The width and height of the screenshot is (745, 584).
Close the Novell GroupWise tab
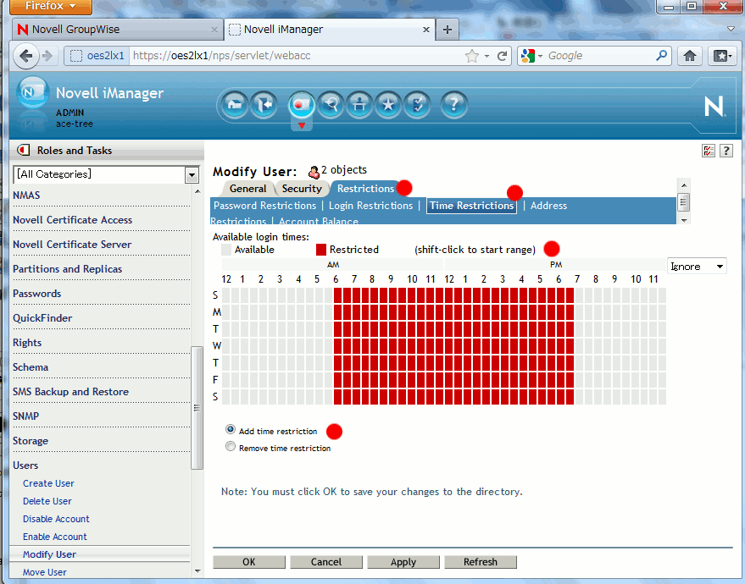pos(214,30)
